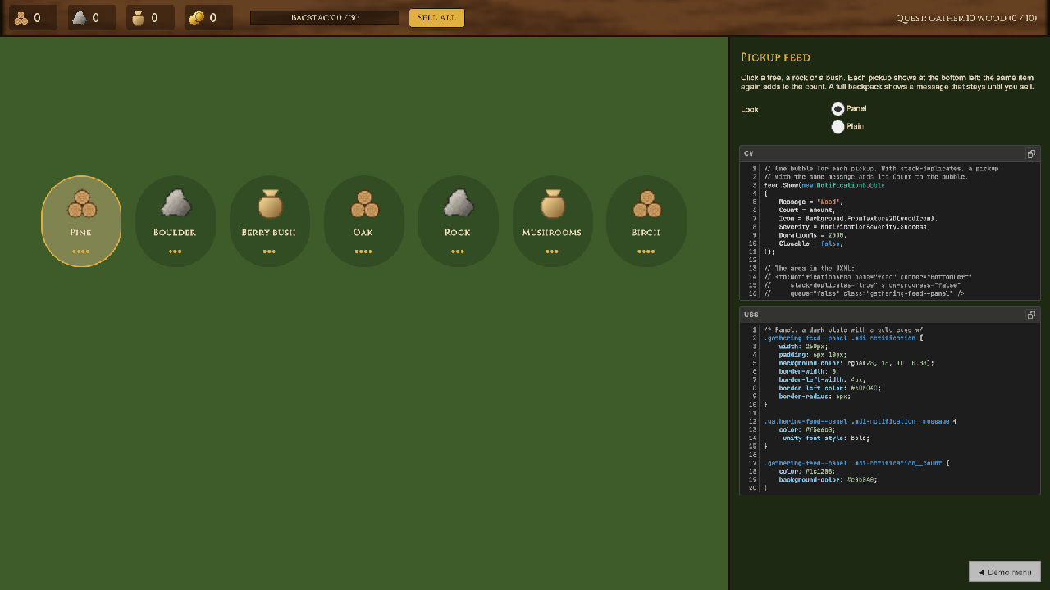The height and width of the screenshot is (590, 1050).
Task: Click the Pickup feed heading
Action: click(x=775, y=57)
